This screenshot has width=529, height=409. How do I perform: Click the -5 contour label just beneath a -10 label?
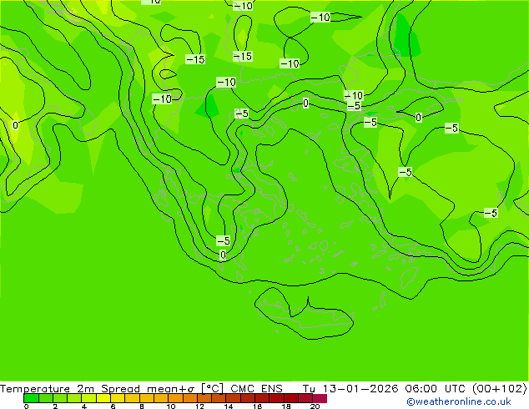point(354,106)
